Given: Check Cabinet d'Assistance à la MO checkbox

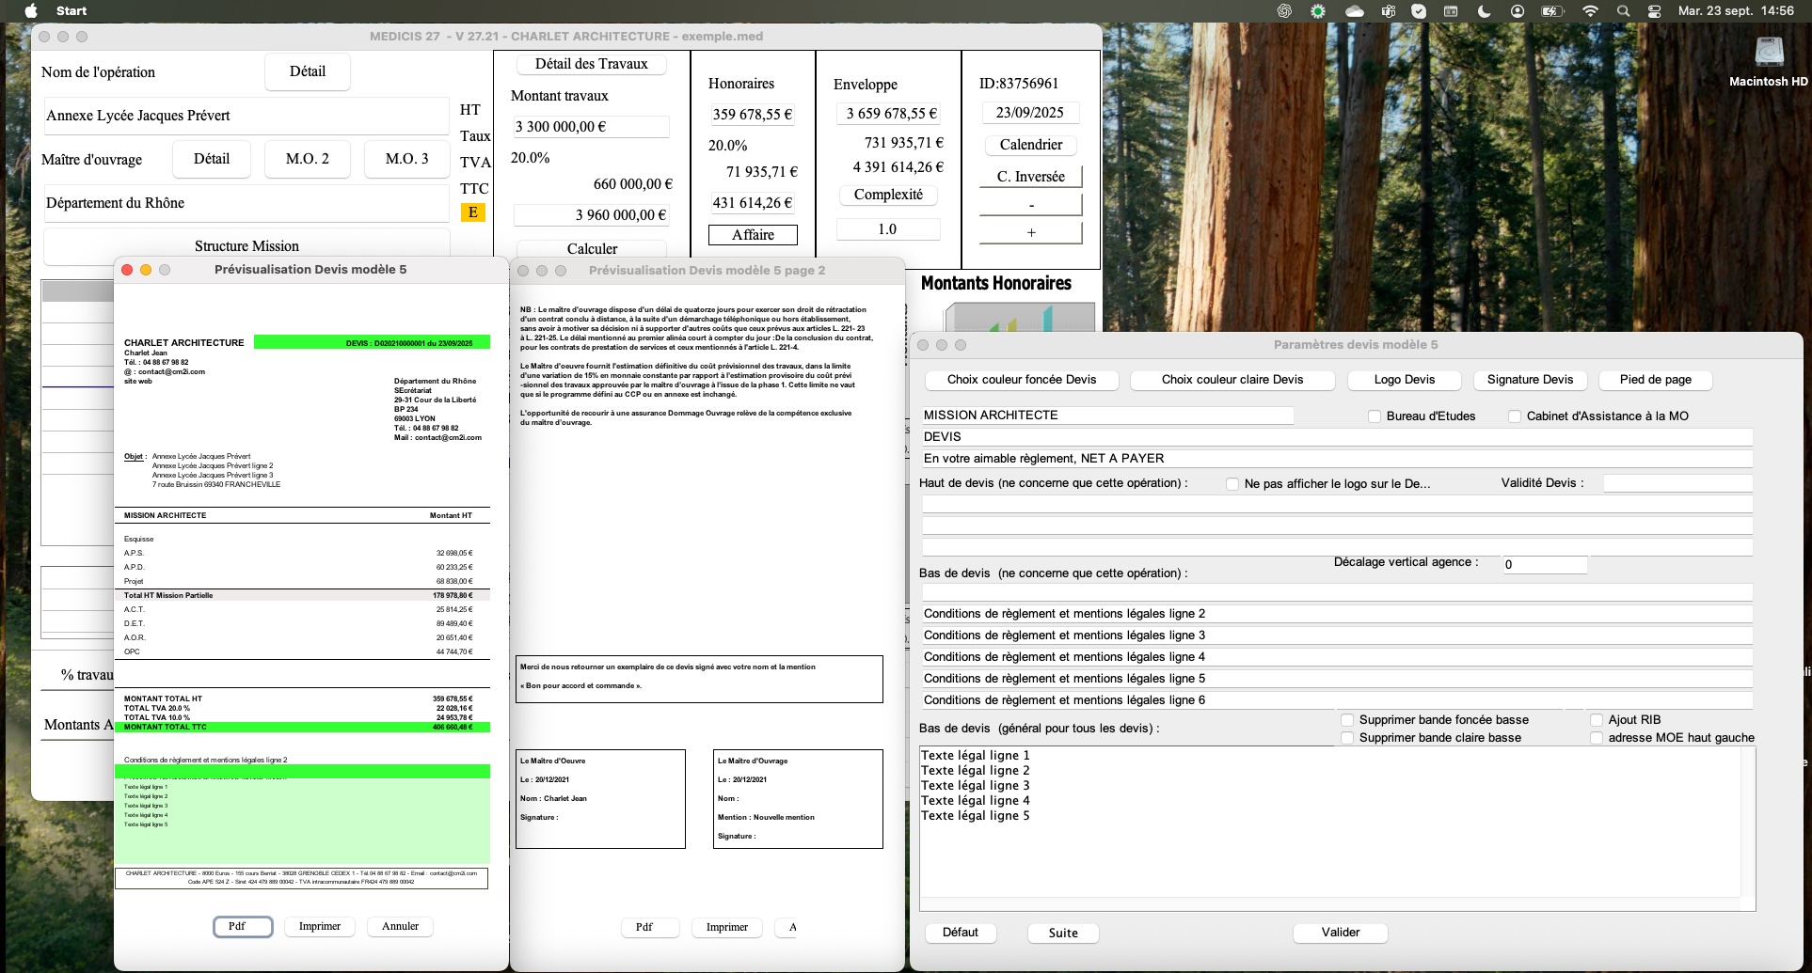Looking at the screenshot, I should click(x=1515, y=416).
